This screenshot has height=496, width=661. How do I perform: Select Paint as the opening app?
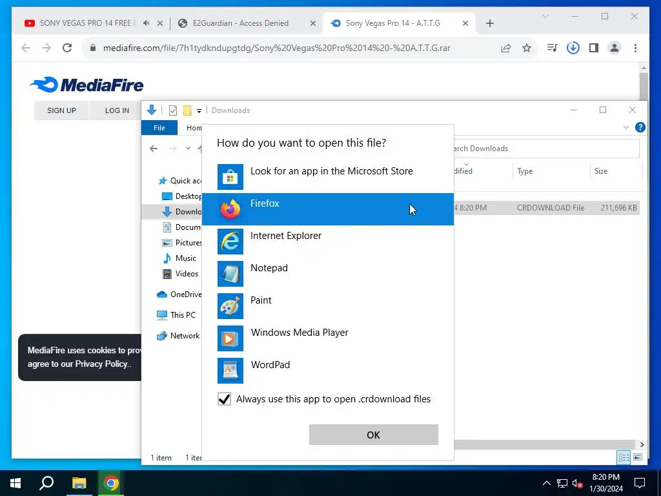[327, 305]
